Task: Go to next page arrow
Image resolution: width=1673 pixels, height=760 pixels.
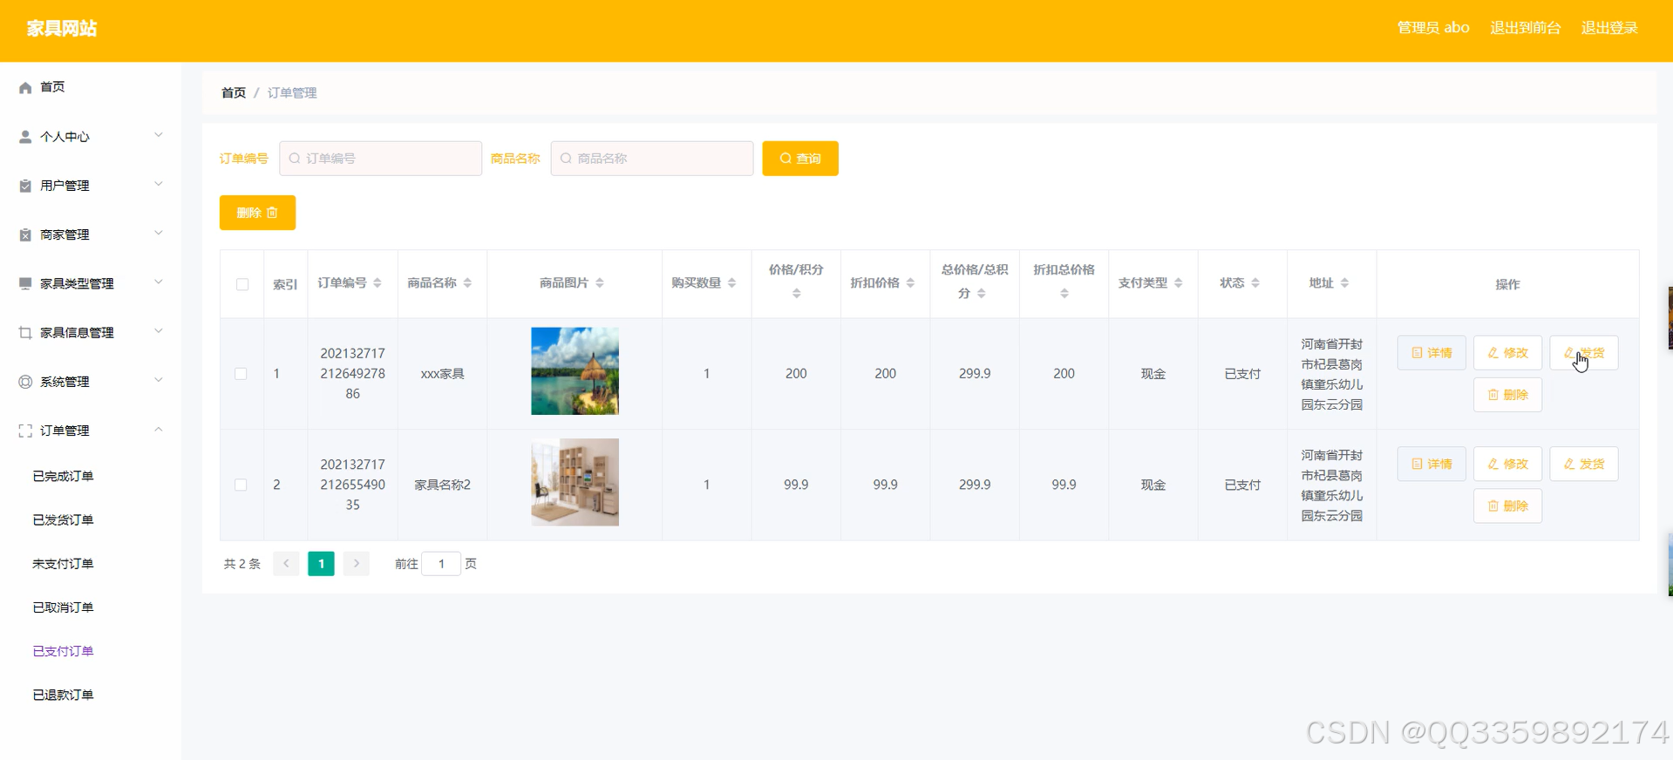Action: (357, 564)
